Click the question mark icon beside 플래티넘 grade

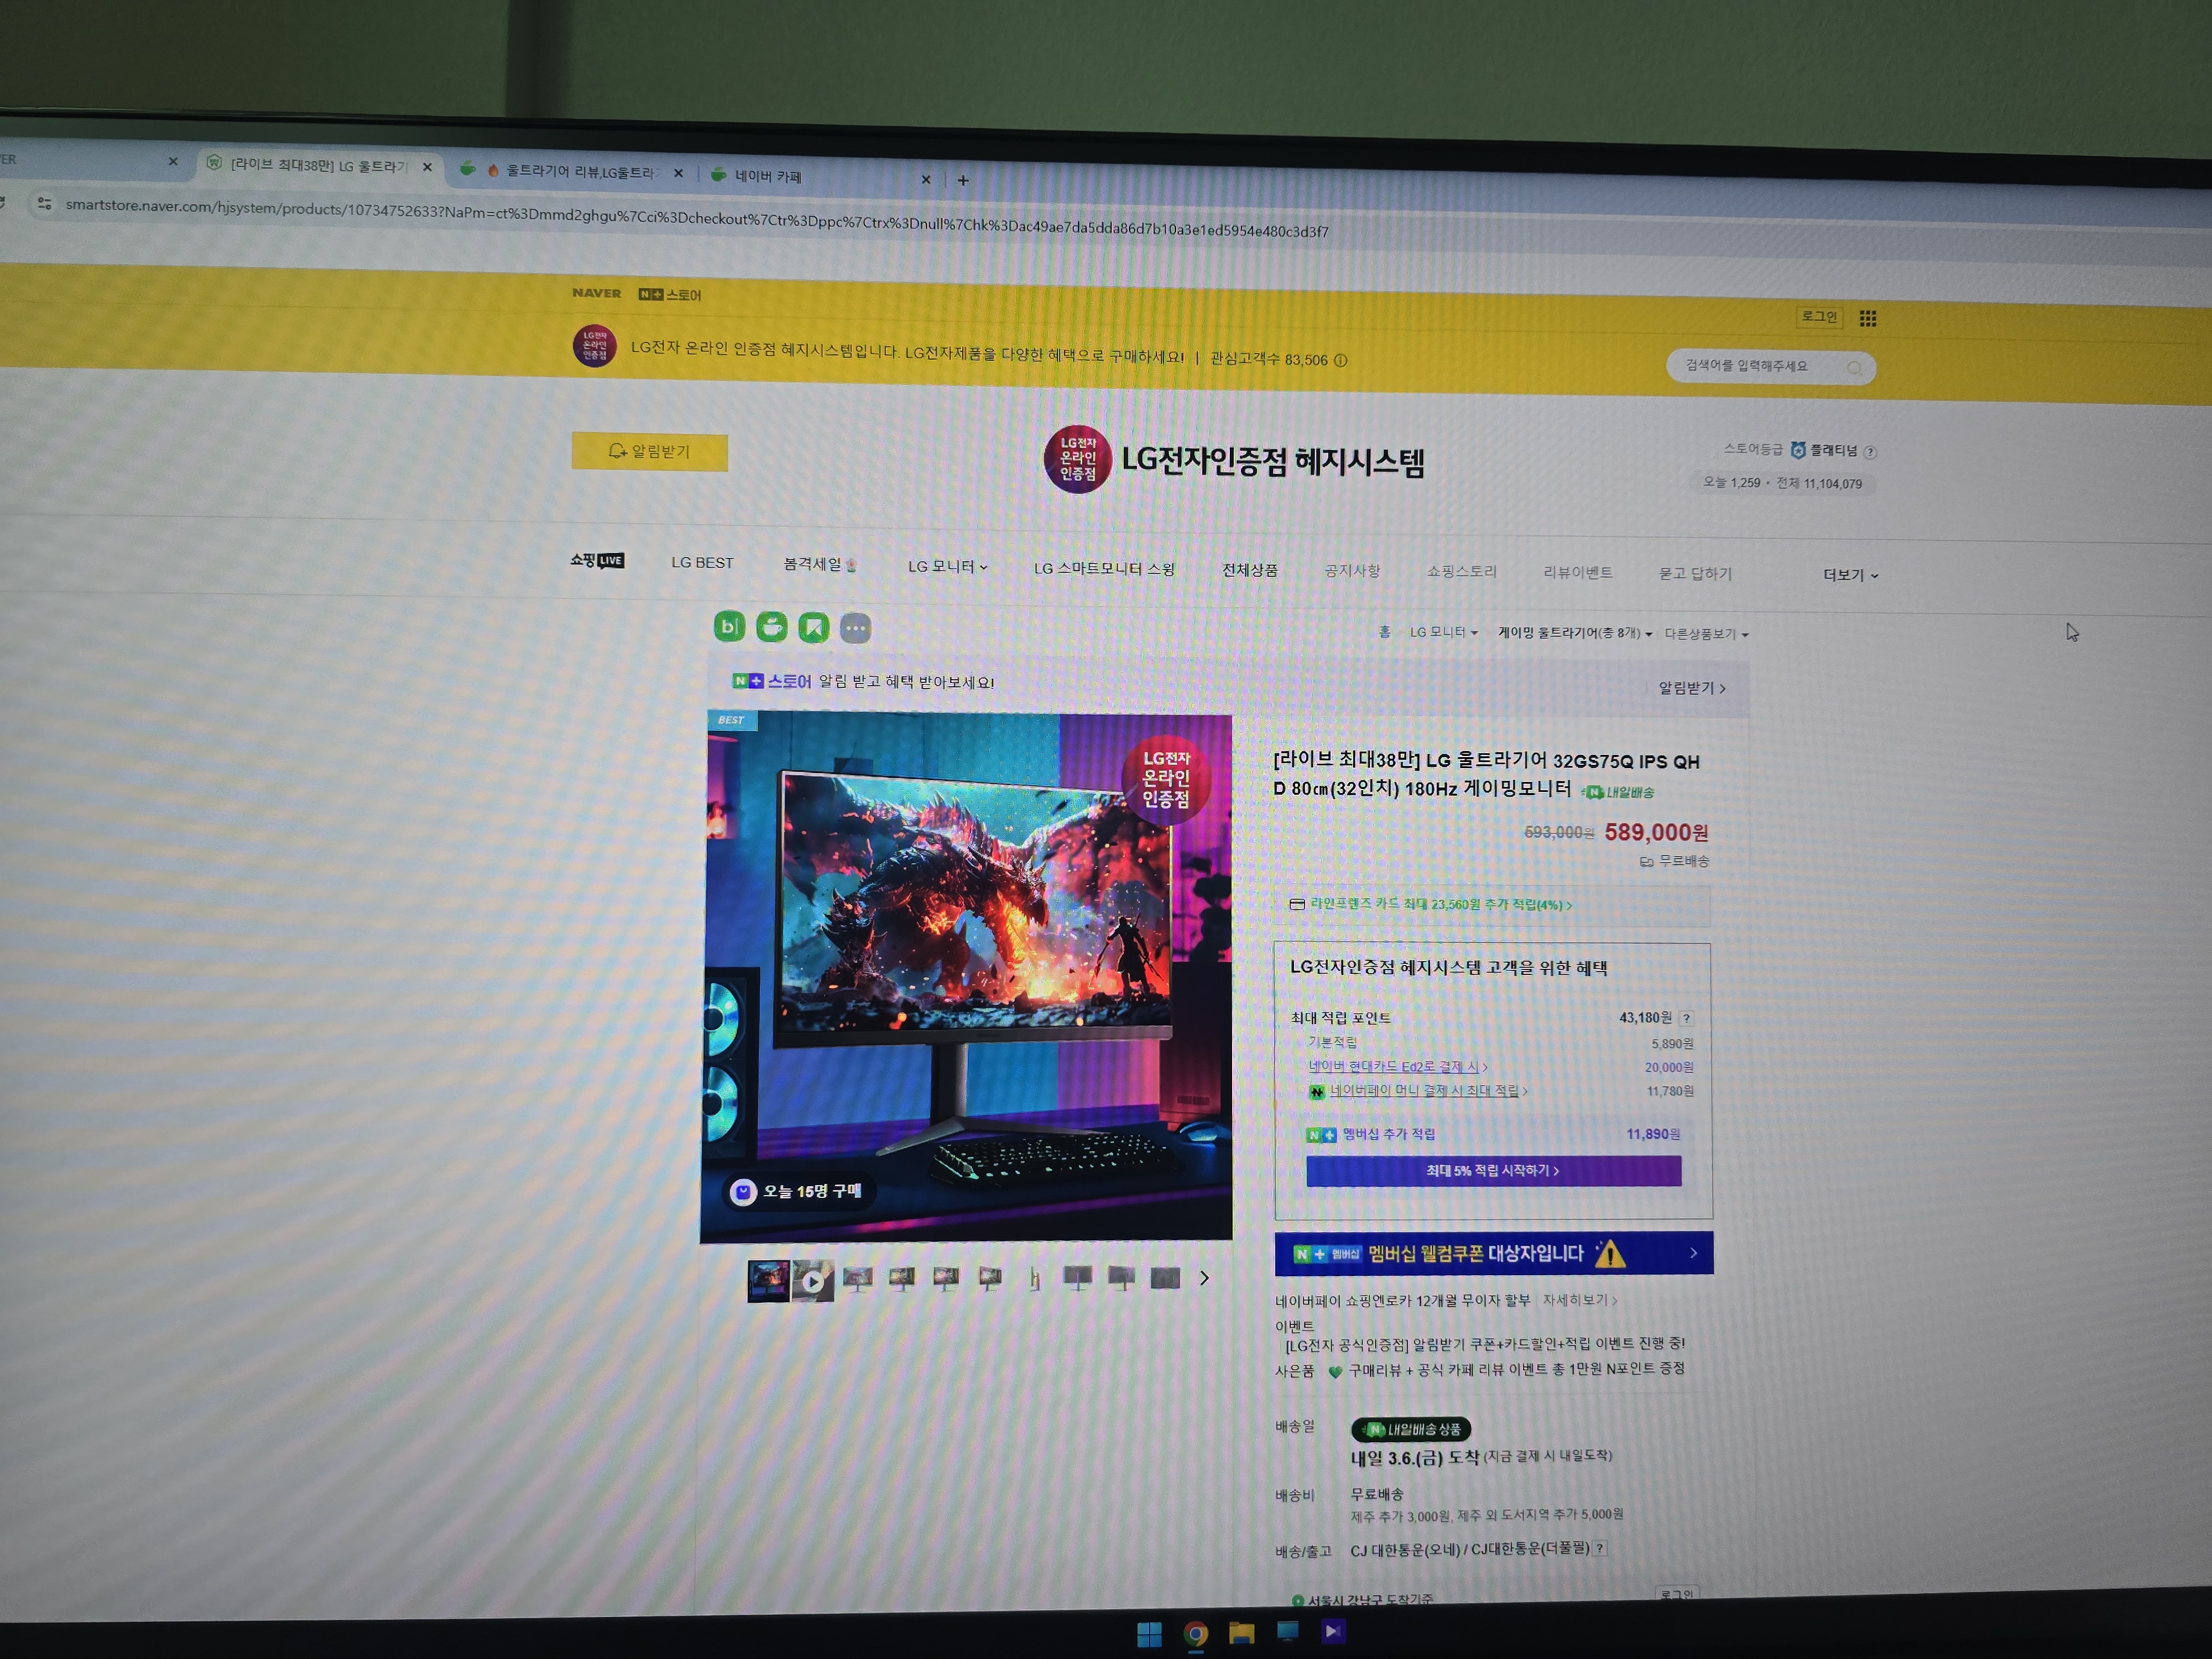1870,452
